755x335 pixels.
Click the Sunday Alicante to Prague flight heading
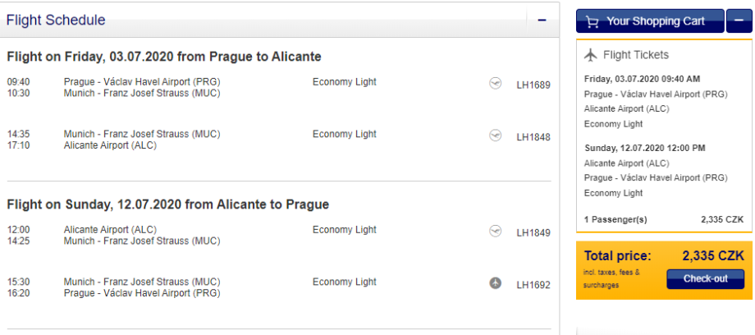pos(167,204)
